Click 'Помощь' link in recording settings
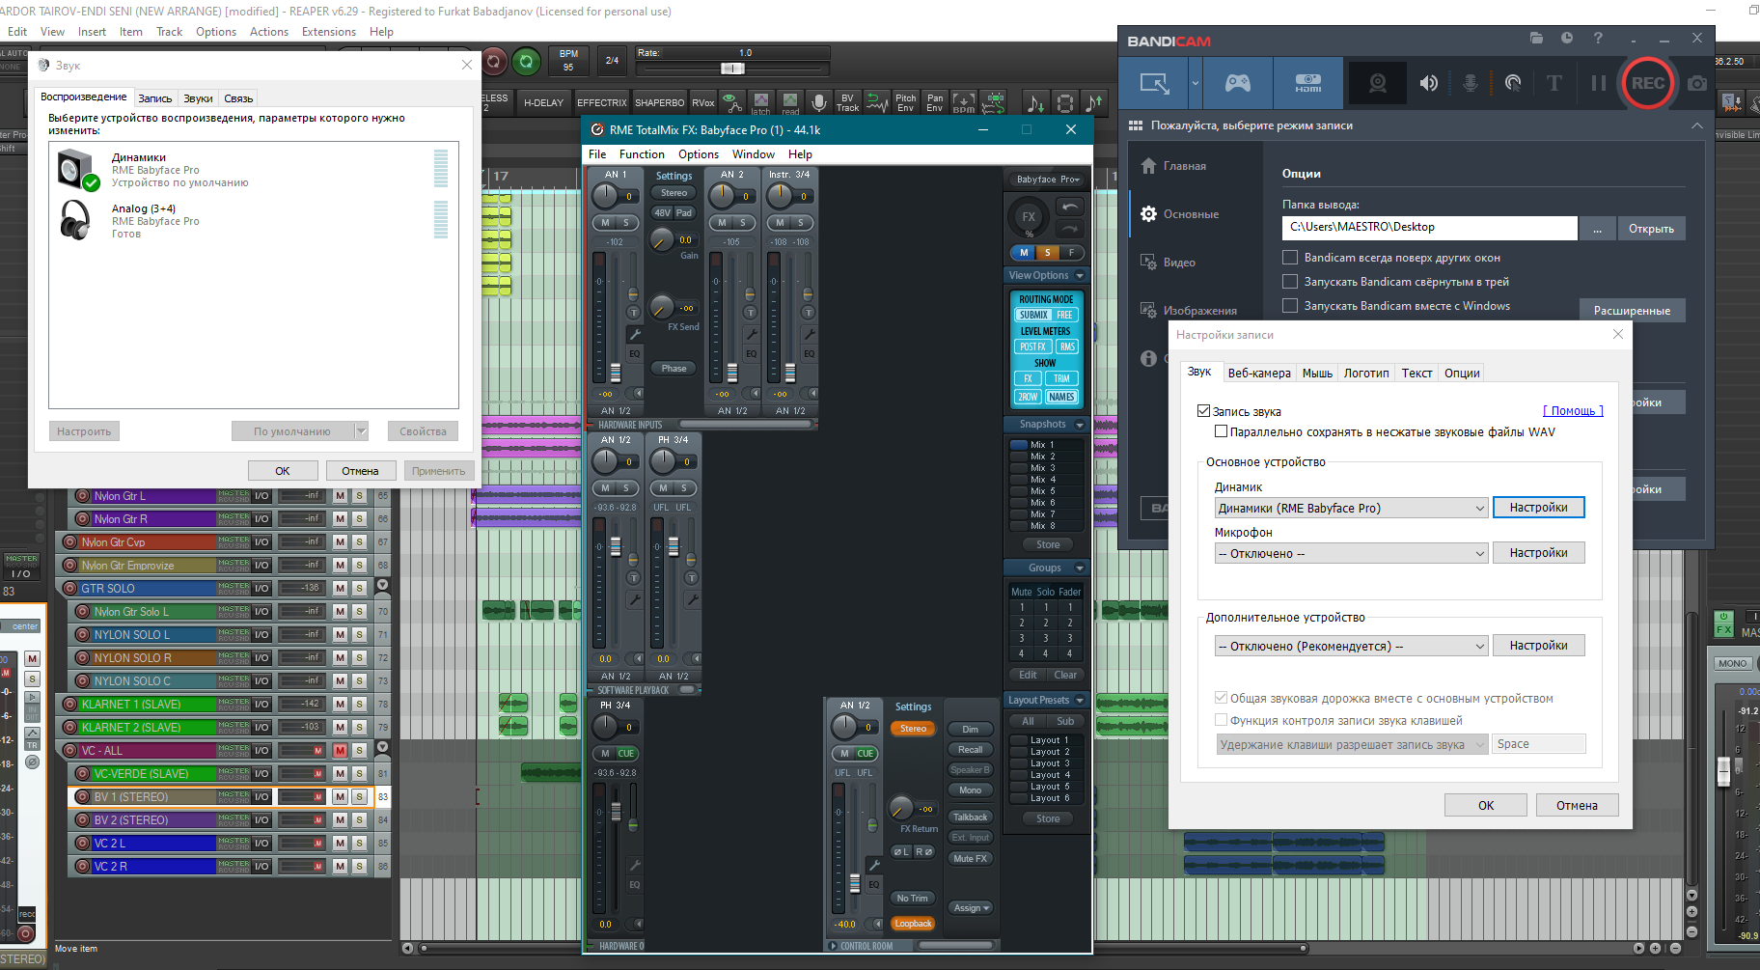Screen dimensions: 1760x970 (x=1573, y=411)
